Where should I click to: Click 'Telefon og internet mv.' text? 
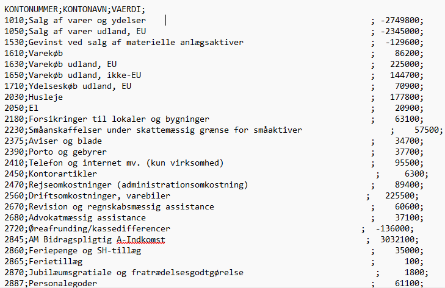(x=85, y=163)
